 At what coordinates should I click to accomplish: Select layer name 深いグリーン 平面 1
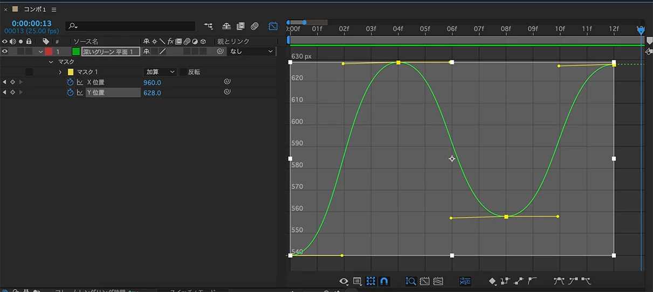[x=111, y=52]
